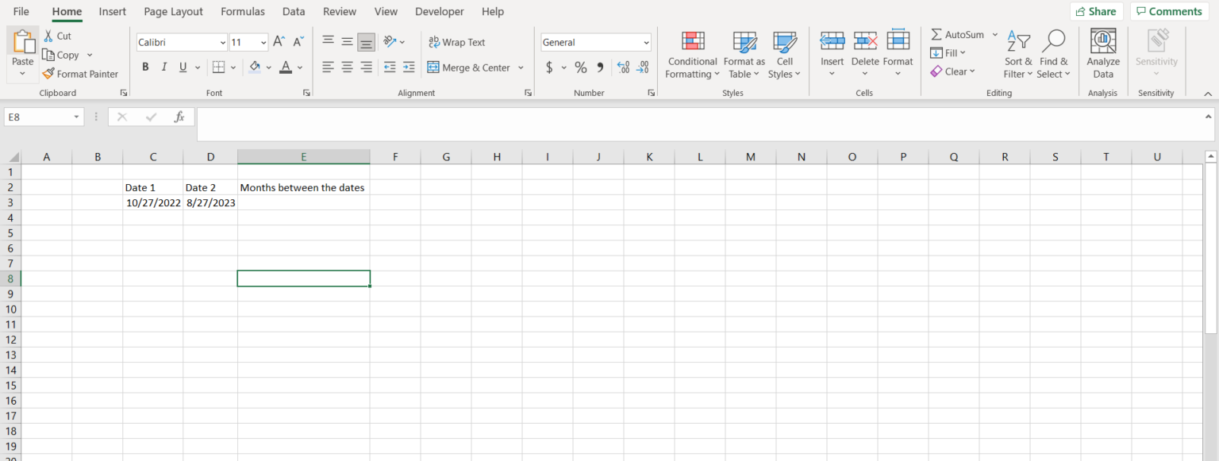
Task: Switch to the Developer tab
Action: (440, 11)
